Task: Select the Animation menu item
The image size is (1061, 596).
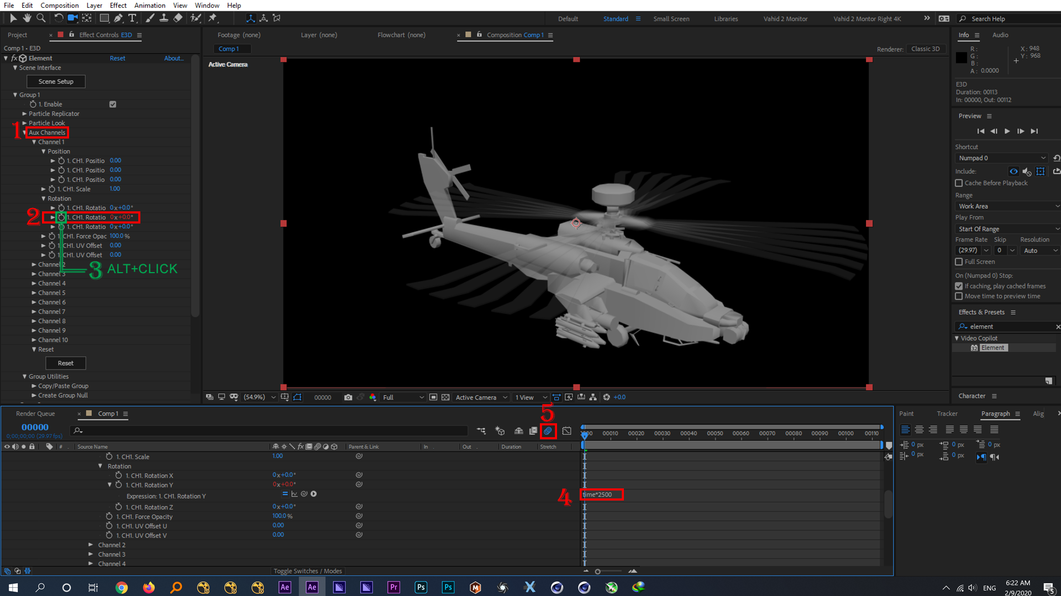Action: pos(150,6)
